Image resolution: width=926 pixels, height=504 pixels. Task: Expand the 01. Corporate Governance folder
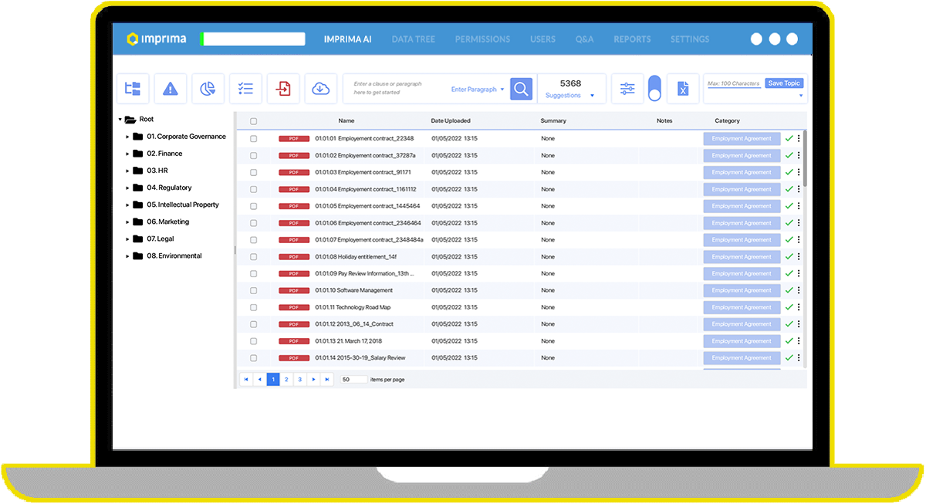coord(127,137)
